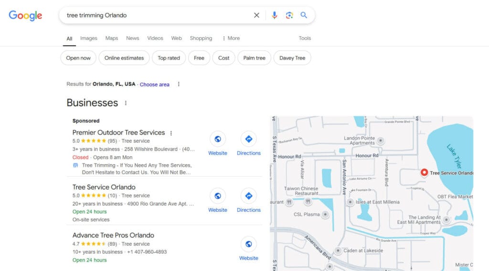489x271 pixels.
Task: Toggle the Online estimates filter chip
Action: (x=124, y=58)
